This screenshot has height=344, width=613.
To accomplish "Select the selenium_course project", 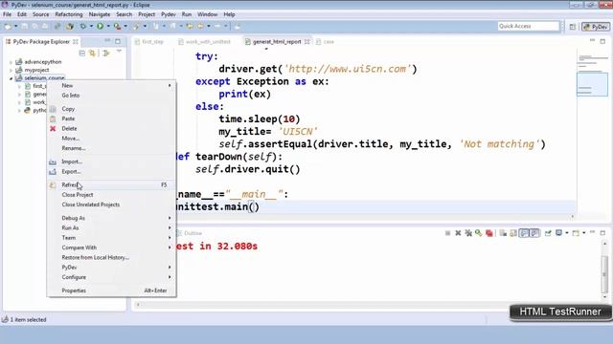I will point(44,78).
